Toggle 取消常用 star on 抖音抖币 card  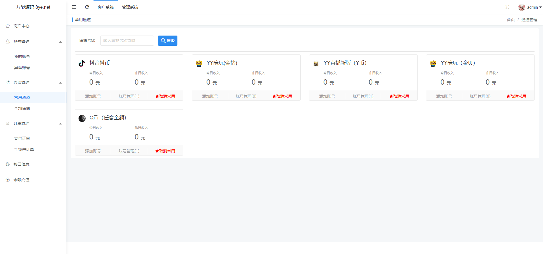pyautogui.click(x=165, y=96)
